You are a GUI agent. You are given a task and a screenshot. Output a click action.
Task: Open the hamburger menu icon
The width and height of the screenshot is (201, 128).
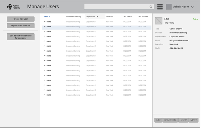pos(160,7)
